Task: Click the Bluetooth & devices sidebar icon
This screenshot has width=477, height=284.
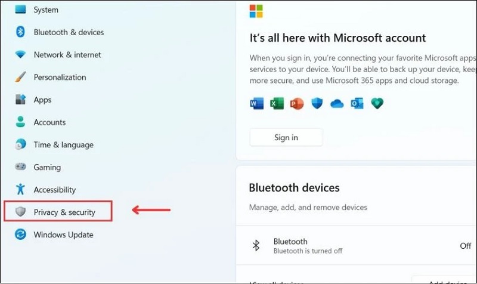Action: tap(21, 32)
